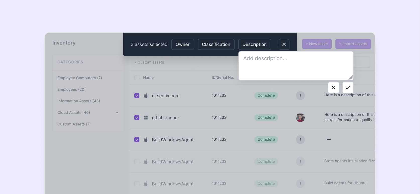
Task: Click serial 1011232 in the dl.secfix.com row
Action: click(x=219, y=95)
